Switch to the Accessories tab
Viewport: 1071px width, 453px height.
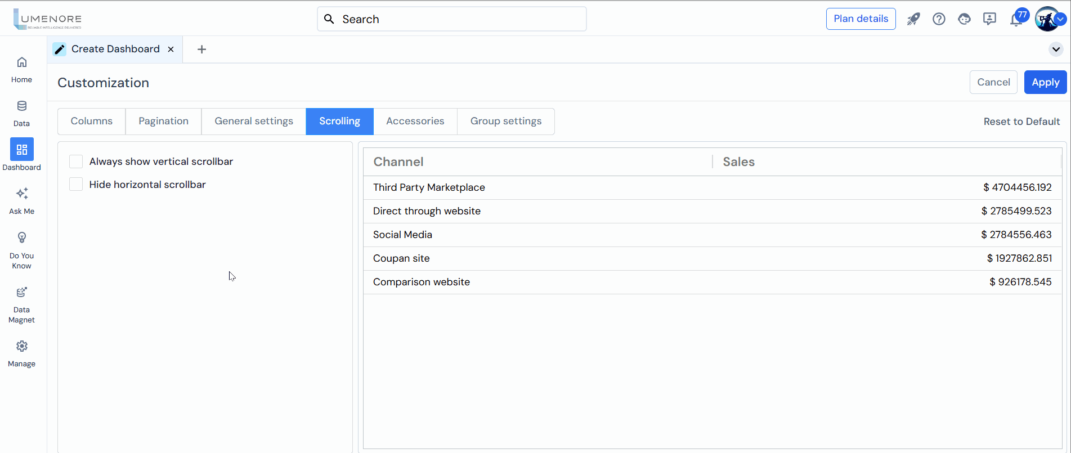point(415,122)
